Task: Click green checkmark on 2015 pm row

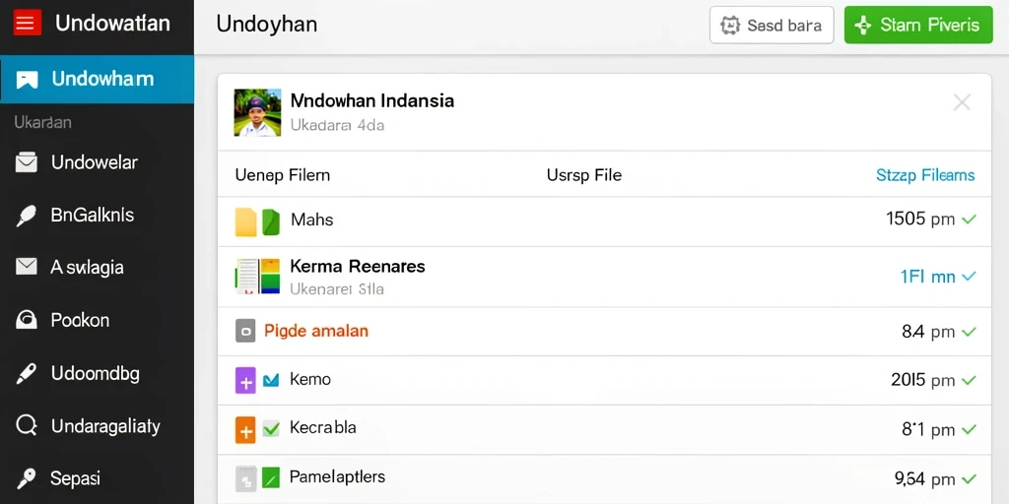Action: coord(969,381)
